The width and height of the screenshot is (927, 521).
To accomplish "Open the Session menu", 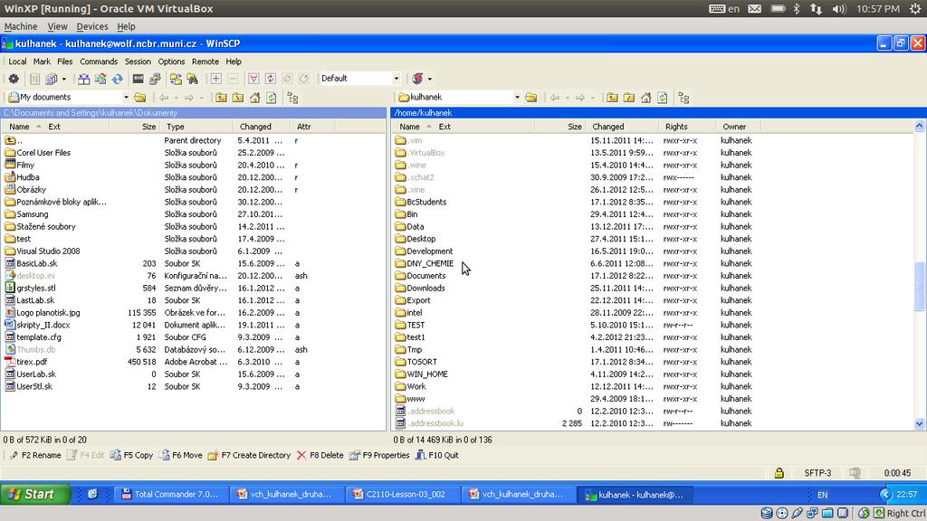I will pos(138,62).
